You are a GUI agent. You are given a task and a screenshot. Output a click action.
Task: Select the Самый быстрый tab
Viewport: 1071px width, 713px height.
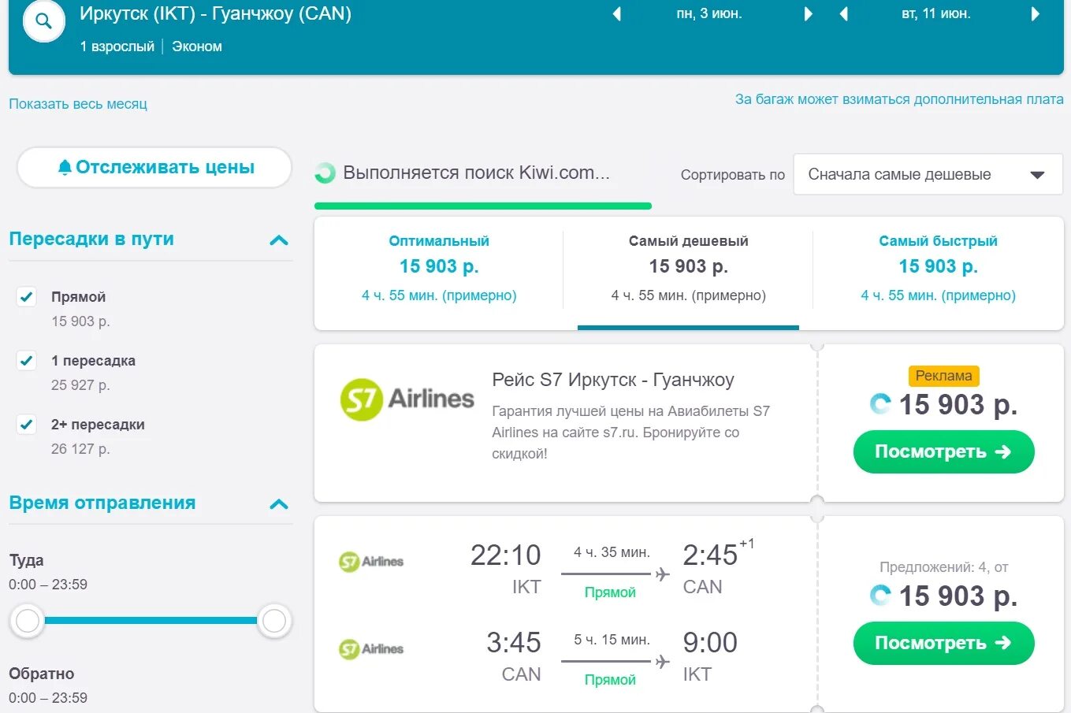[x=938, y=269]
